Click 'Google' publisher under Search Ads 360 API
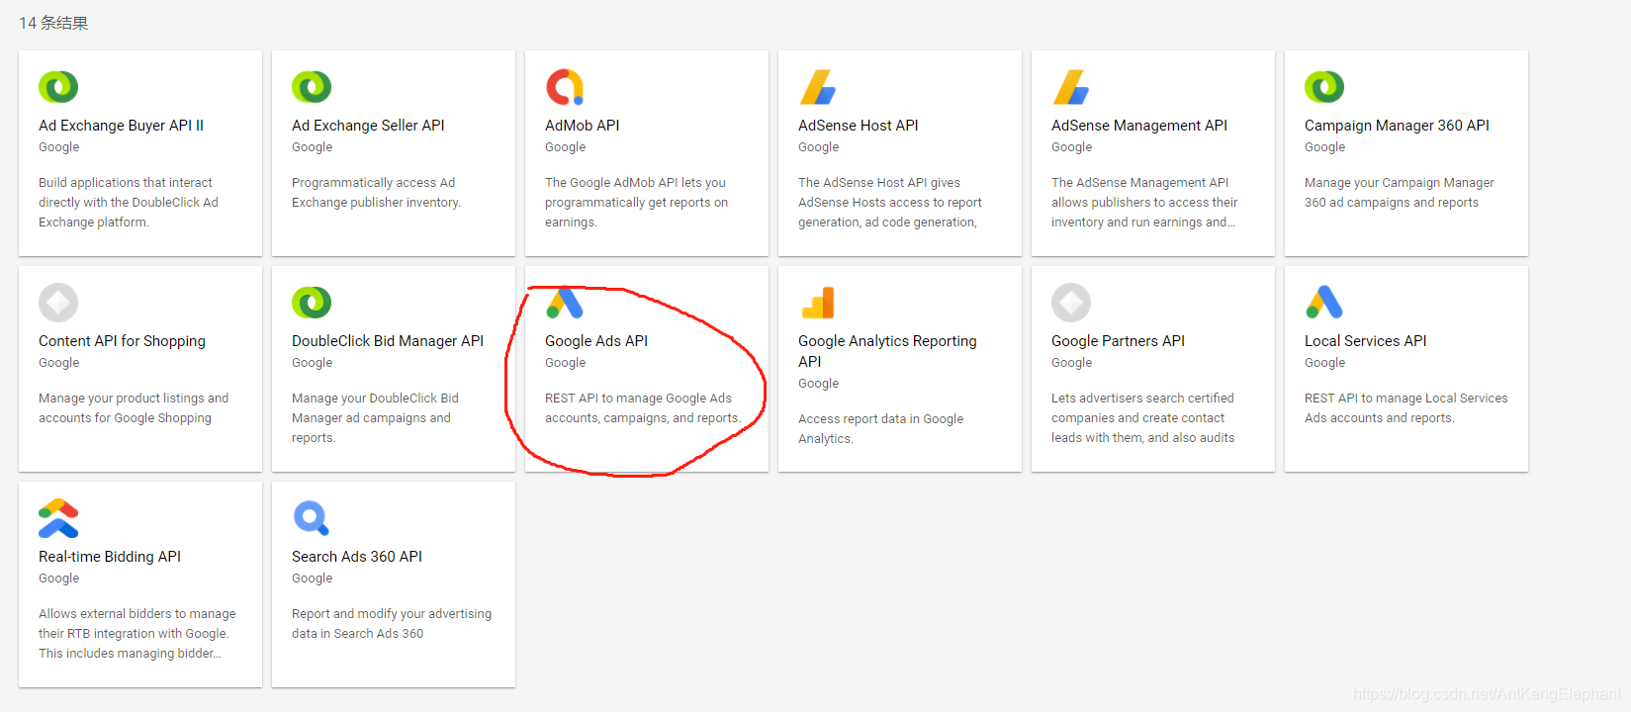The height and width of the screenshot is (712, 1631). [x=312, y=578]
